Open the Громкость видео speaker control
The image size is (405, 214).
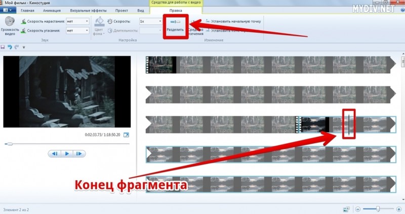tap(10, 26)
